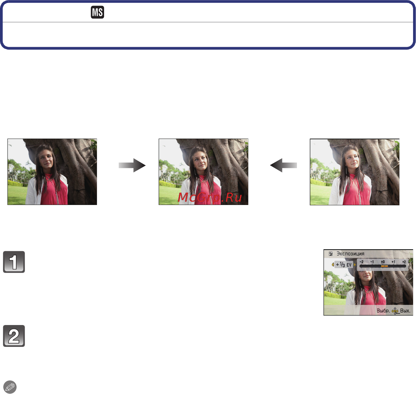Click the four-way cursor pad icon
Image resolution: width=416 pixels, height=394 pixels.
tap(395, 311)
